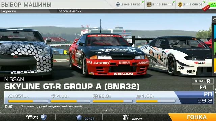This screenshot has height=121, width=216.
Task: Open the green store button at top right
Action: pyautogui.click(x=212, y=5)
